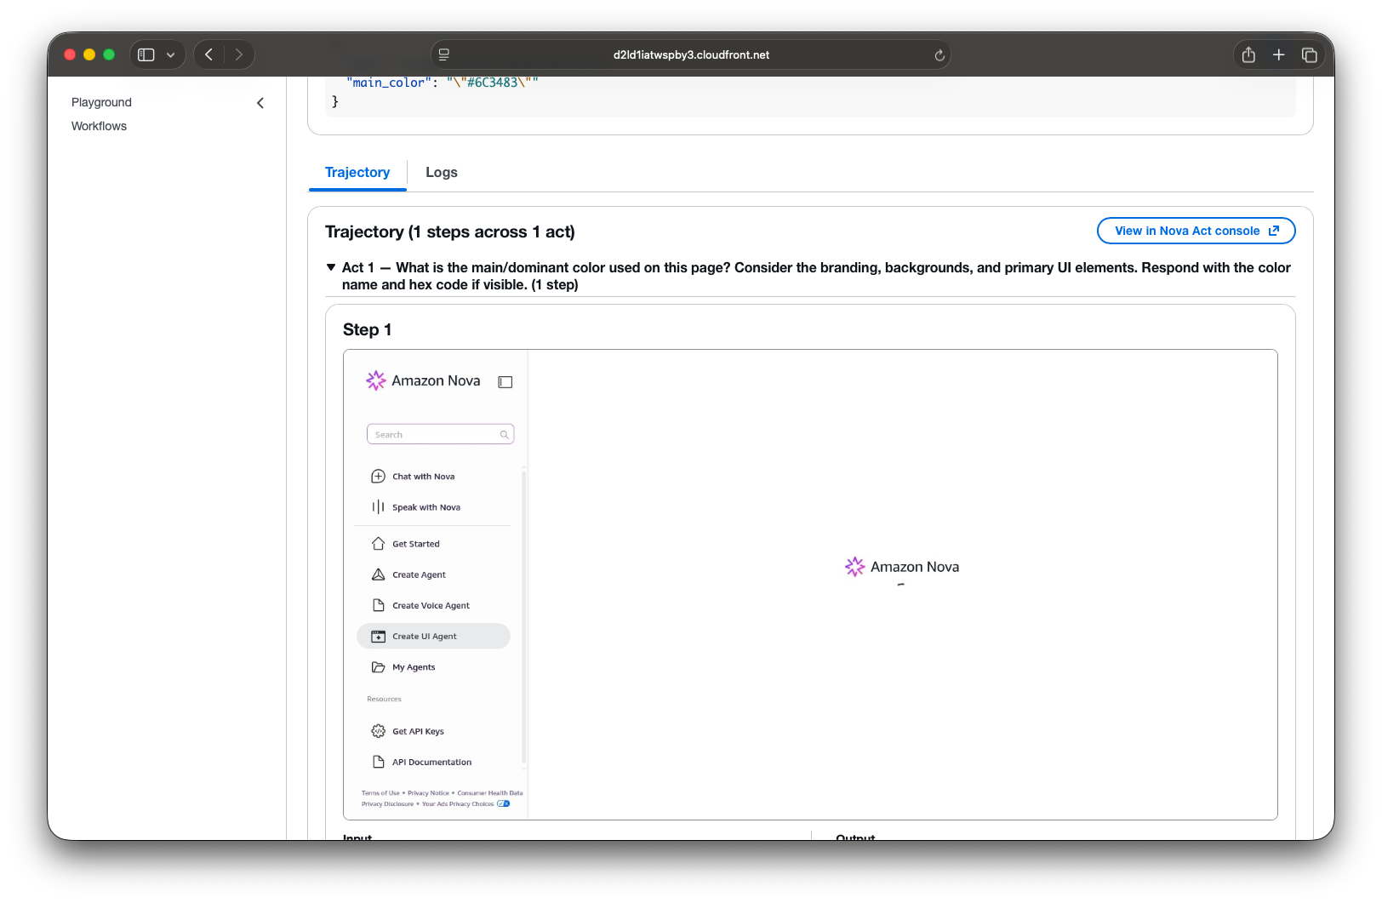Click the magnifier icon in the Search field

coord(505,435)
